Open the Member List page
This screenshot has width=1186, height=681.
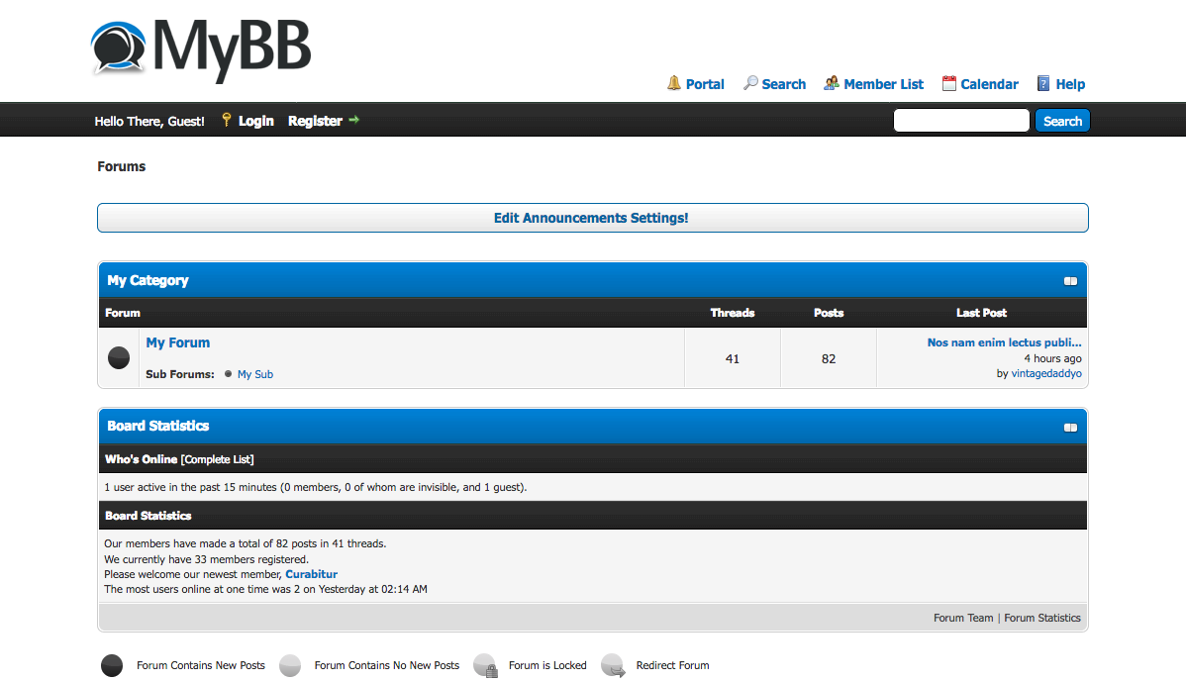point(883,84)
